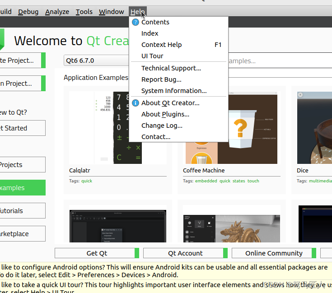Screen dimensions: 332x293
Task: Open the Marketplace tab
Action: pos(22,234)
